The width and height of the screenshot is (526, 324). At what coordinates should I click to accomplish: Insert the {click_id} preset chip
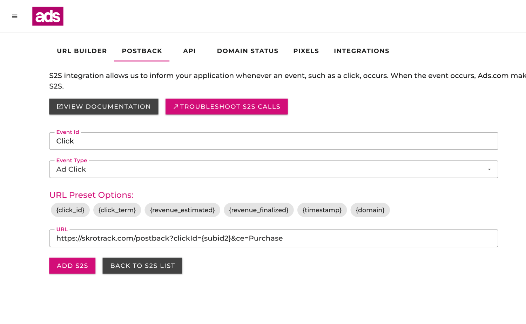(x=70, y=210)
